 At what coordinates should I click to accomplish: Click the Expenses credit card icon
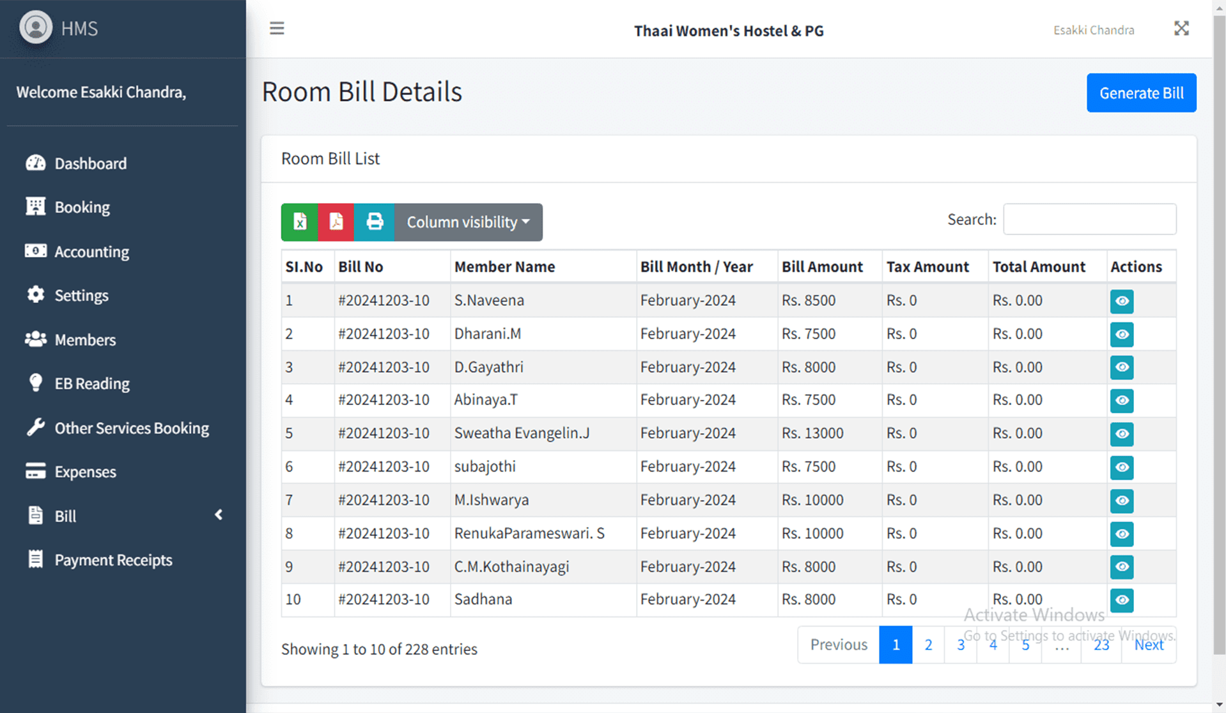(36, 471)
